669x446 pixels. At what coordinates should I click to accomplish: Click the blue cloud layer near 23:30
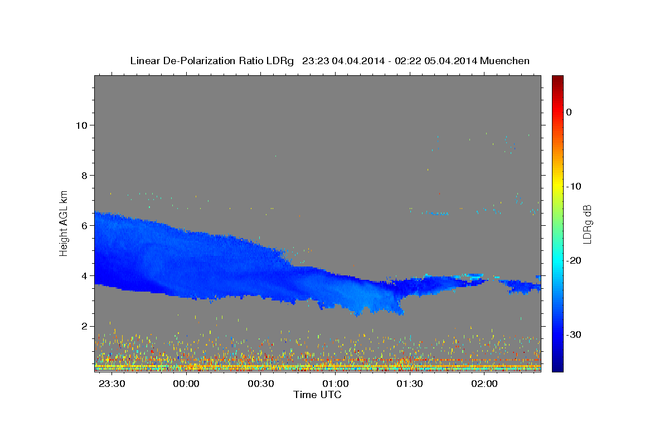point(111,251)
